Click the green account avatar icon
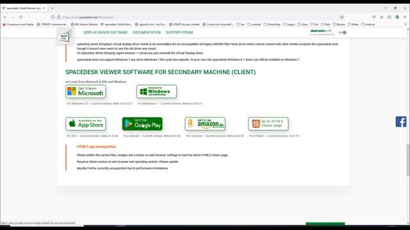Screen dimensions: 410x230 397,17
